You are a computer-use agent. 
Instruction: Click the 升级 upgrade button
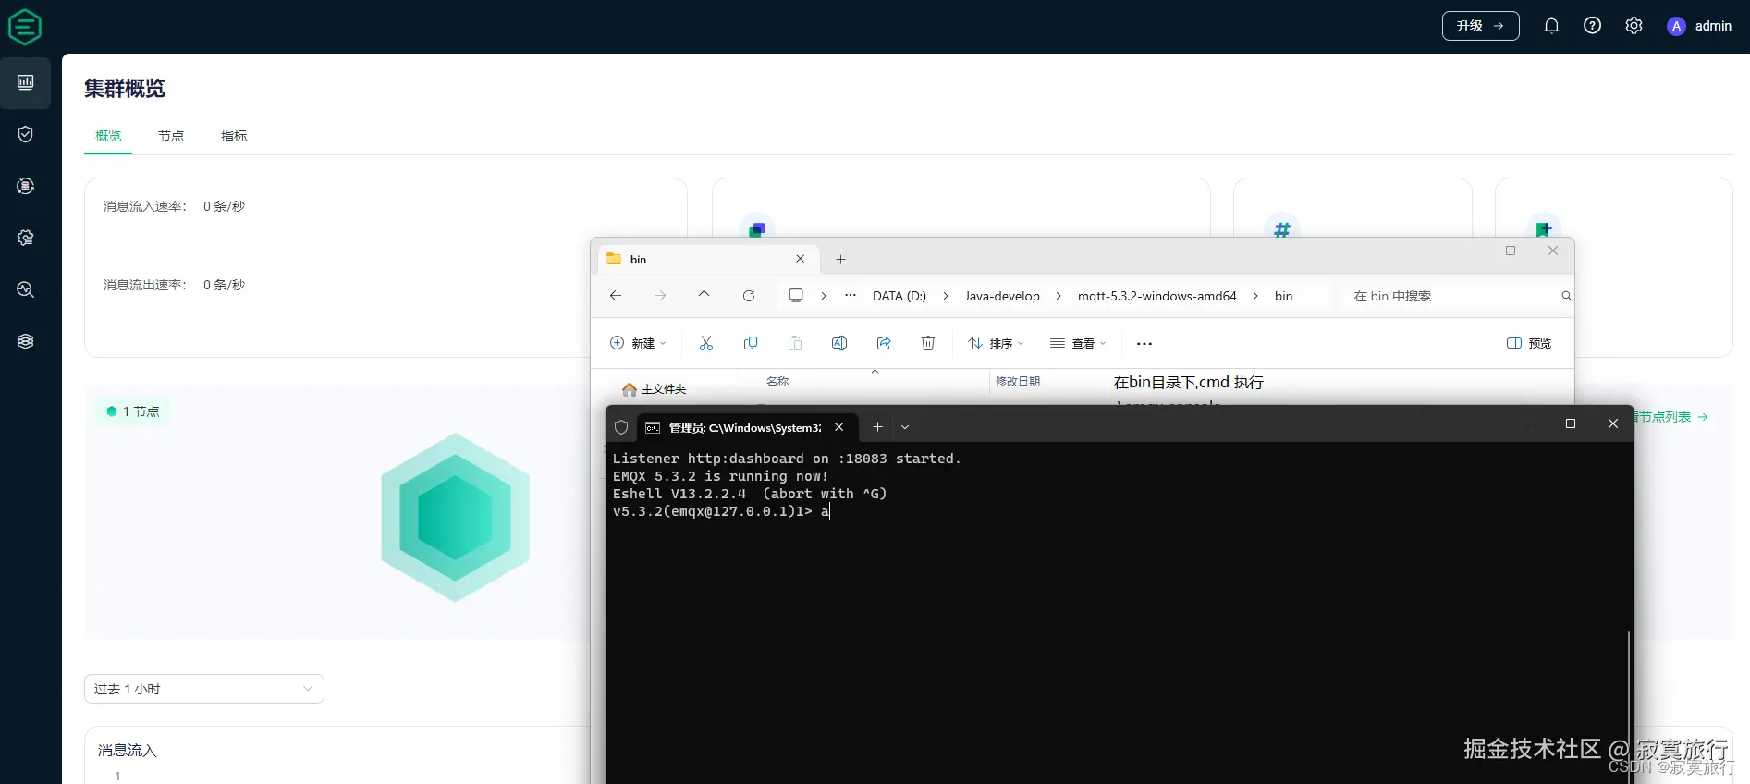coord(1480,26)
